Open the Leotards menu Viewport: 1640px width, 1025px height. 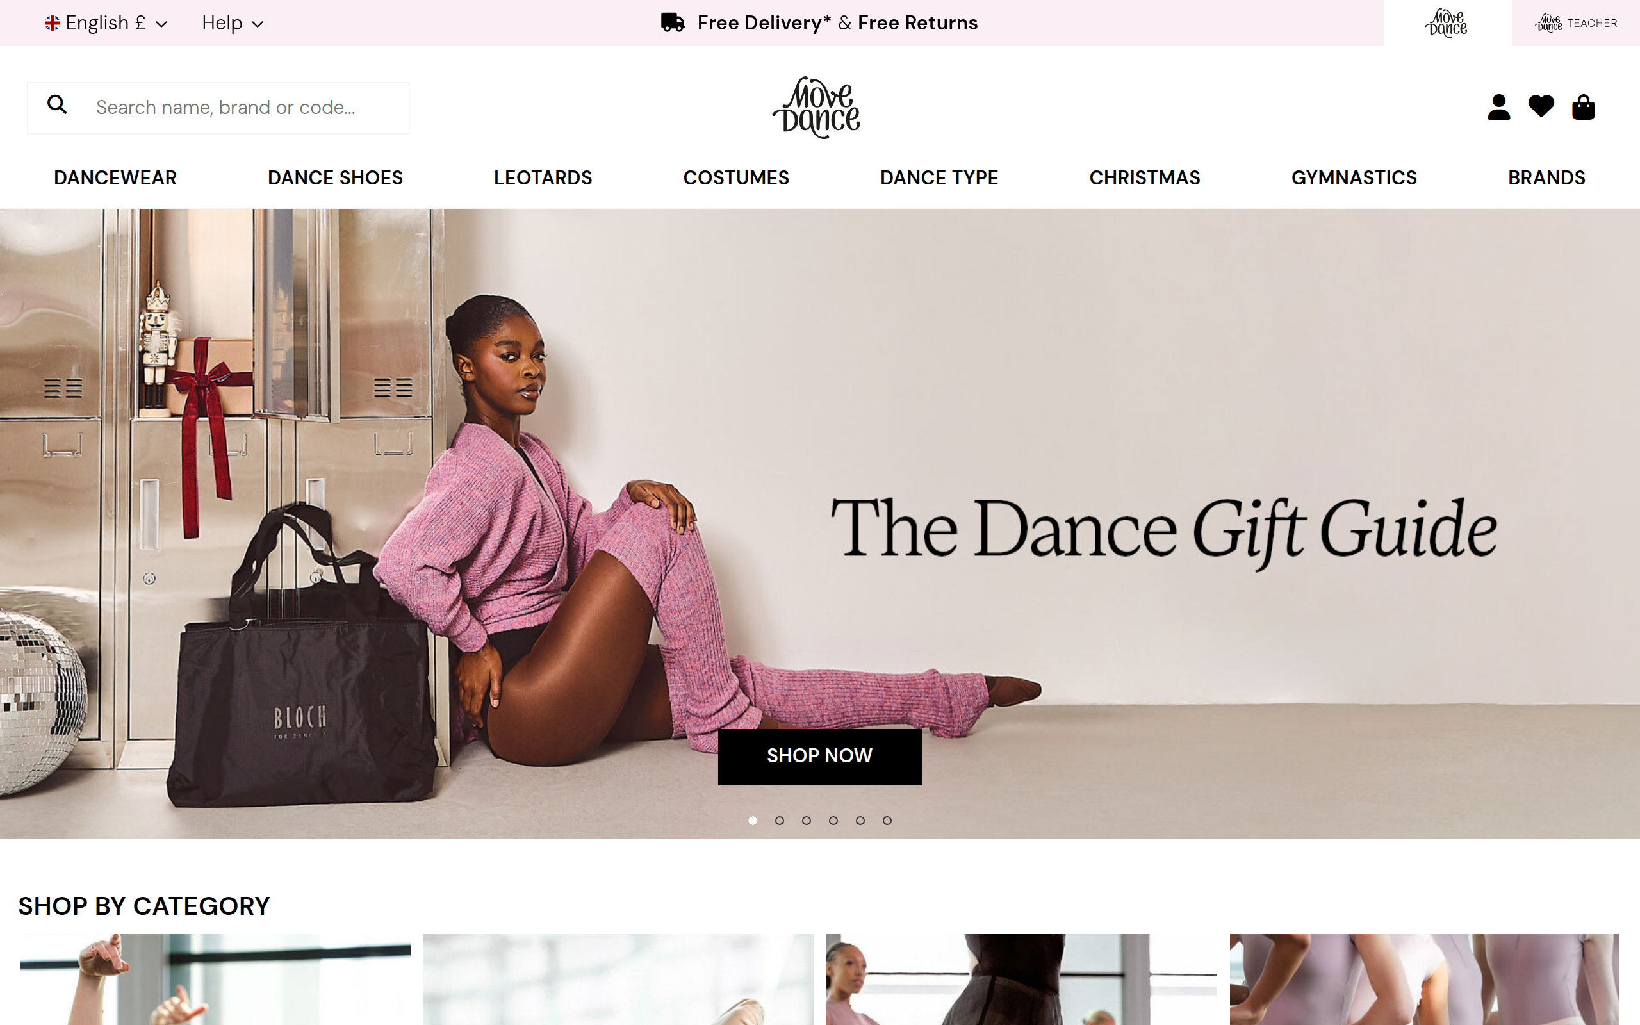[x=543, y=177]
